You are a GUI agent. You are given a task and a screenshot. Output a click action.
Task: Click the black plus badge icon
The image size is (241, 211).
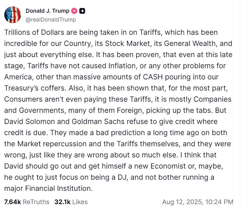[x=82, y=11]
